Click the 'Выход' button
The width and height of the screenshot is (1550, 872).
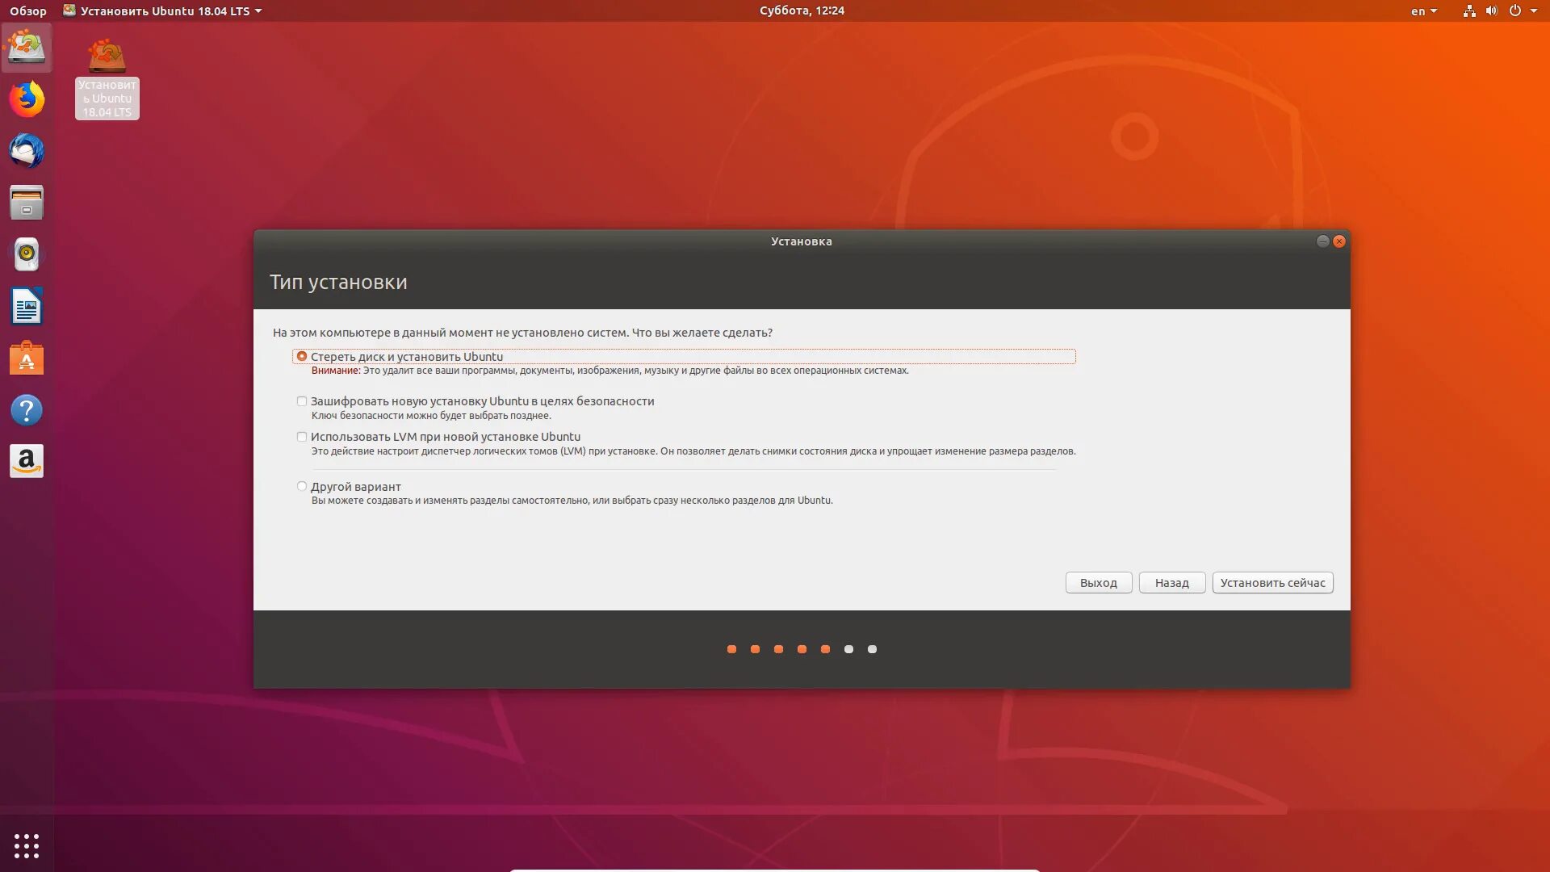point(1099,583)
